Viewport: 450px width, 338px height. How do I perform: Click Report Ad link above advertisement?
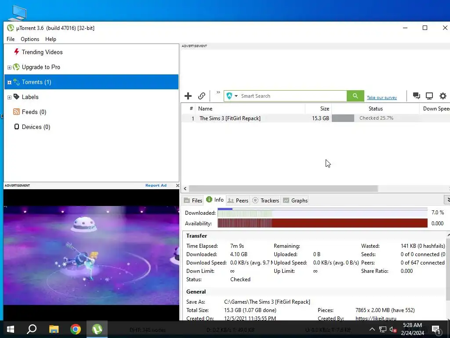[x=156, y=185]
